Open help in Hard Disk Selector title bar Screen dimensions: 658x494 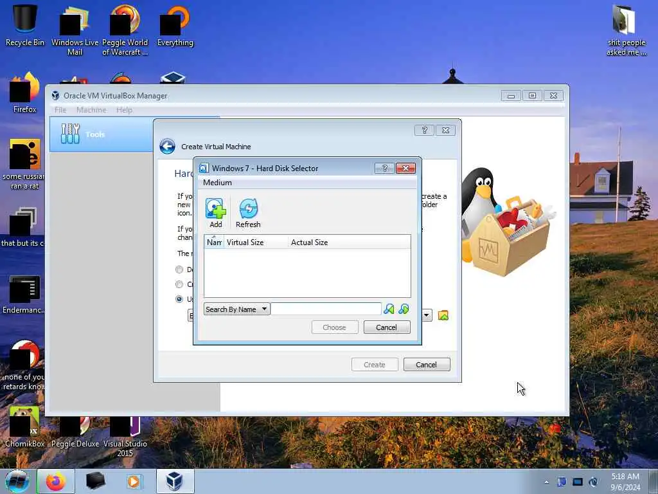384,168
